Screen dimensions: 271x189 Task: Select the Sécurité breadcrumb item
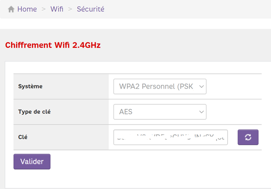[x=90, y=9]
